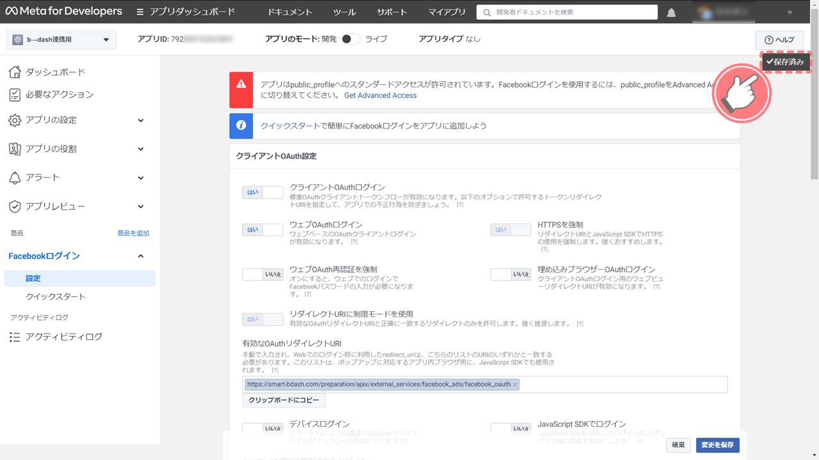Click the ヘルプ button
The height and width of the screenshot is (460, 819).
pos(779,40)
